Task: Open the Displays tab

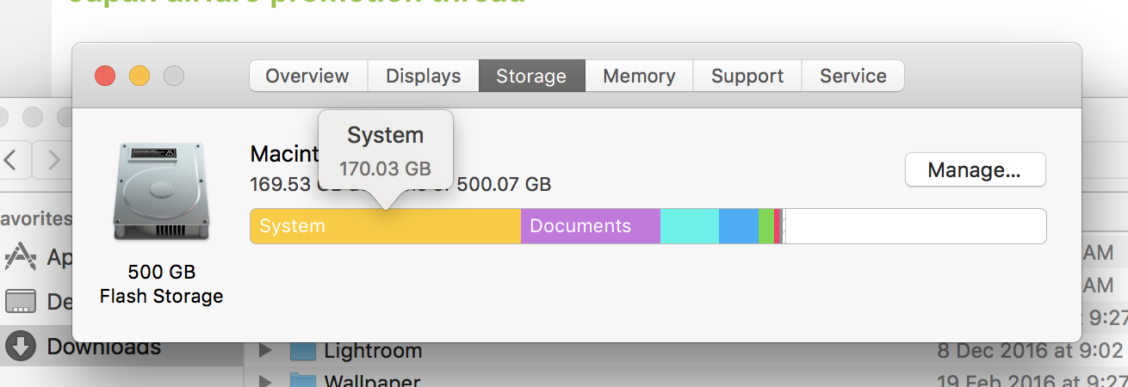Action: (423, 76)
